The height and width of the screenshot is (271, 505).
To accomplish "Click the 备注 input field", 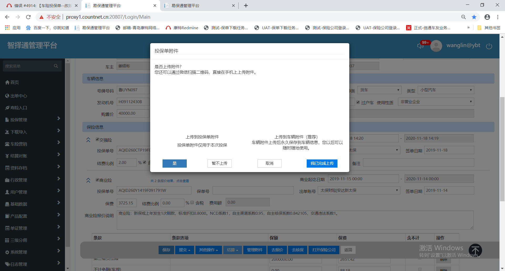I will tap(418, 163).
